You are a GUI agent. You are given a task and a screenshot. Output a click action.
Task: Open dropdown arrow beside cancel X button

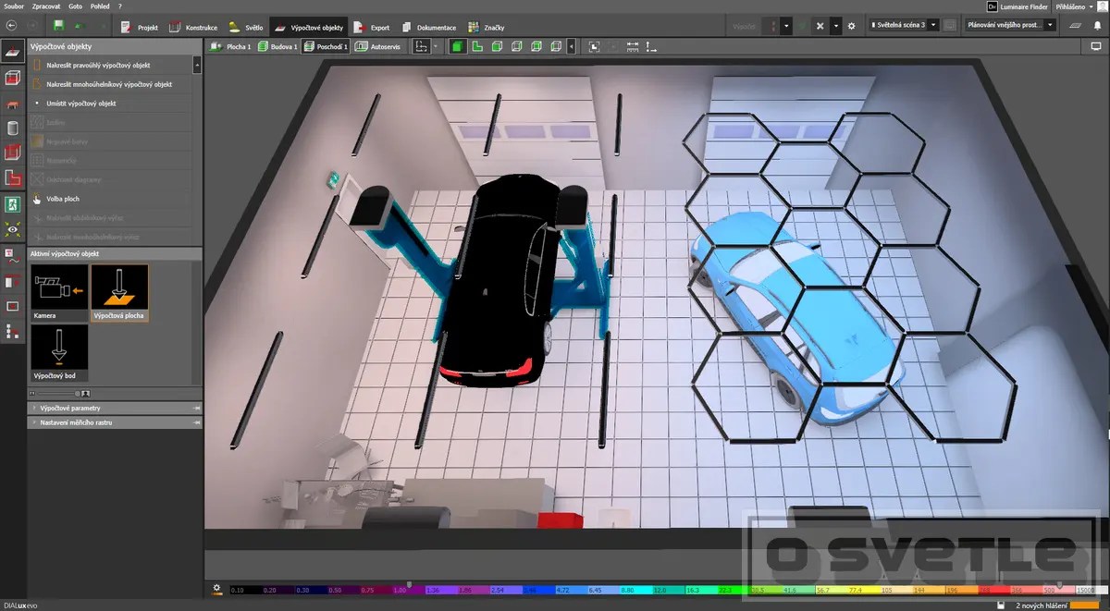836,26
